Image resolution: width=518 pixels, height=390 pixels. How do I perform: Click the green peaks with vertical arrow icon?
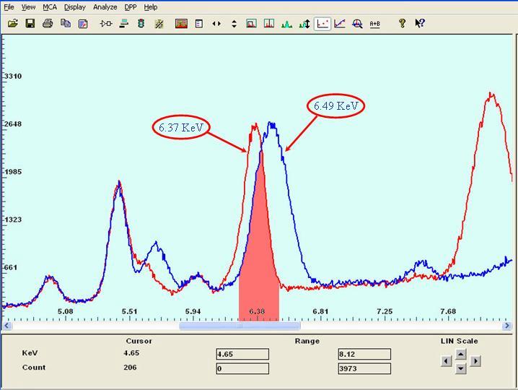[x=304, y=24]
